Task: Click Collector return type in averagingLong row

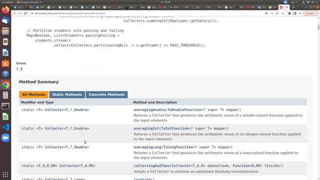Action: pos(54,147)
